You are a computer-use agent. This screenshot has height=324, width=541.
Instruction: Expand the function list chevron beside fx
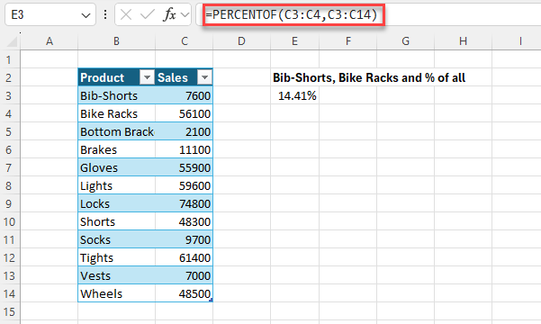pos(185,14)
